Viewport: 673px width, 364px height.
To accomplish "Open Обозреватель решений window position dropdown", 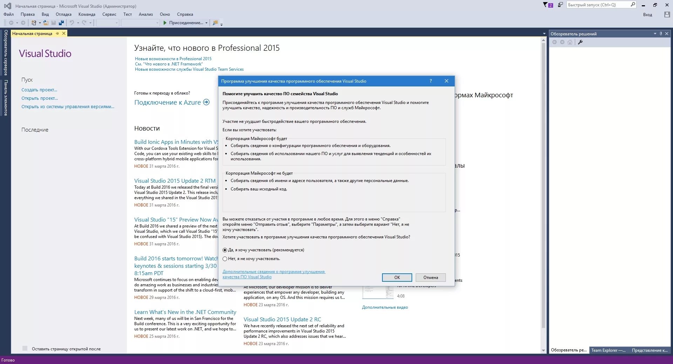I will click(655, 34).
